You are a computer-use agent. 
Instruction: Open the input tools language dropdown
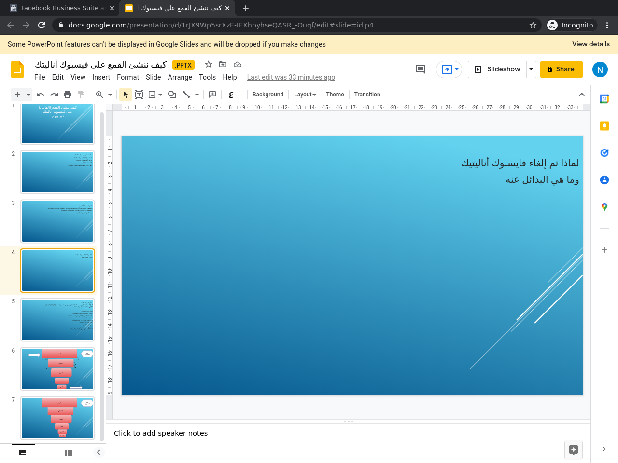[x=241, y=95]
